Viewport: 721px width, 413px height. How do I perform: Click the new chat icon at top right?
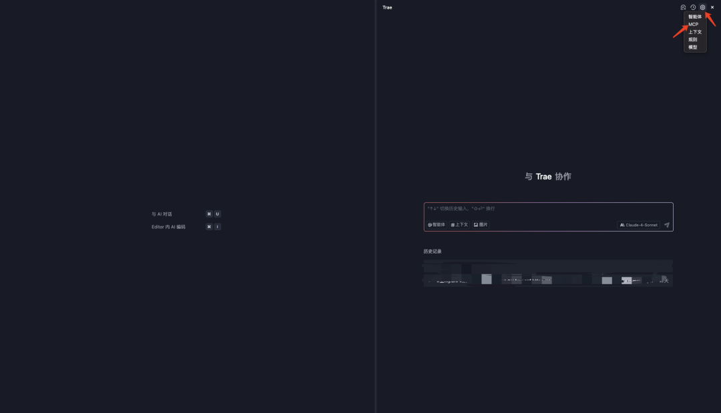click(x=682, y=7)
